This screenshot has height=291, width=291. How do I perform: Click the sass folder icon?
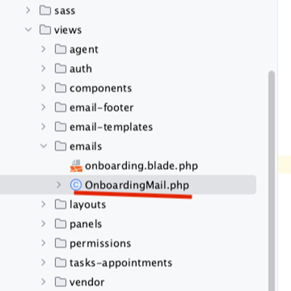tap(45, 10)
